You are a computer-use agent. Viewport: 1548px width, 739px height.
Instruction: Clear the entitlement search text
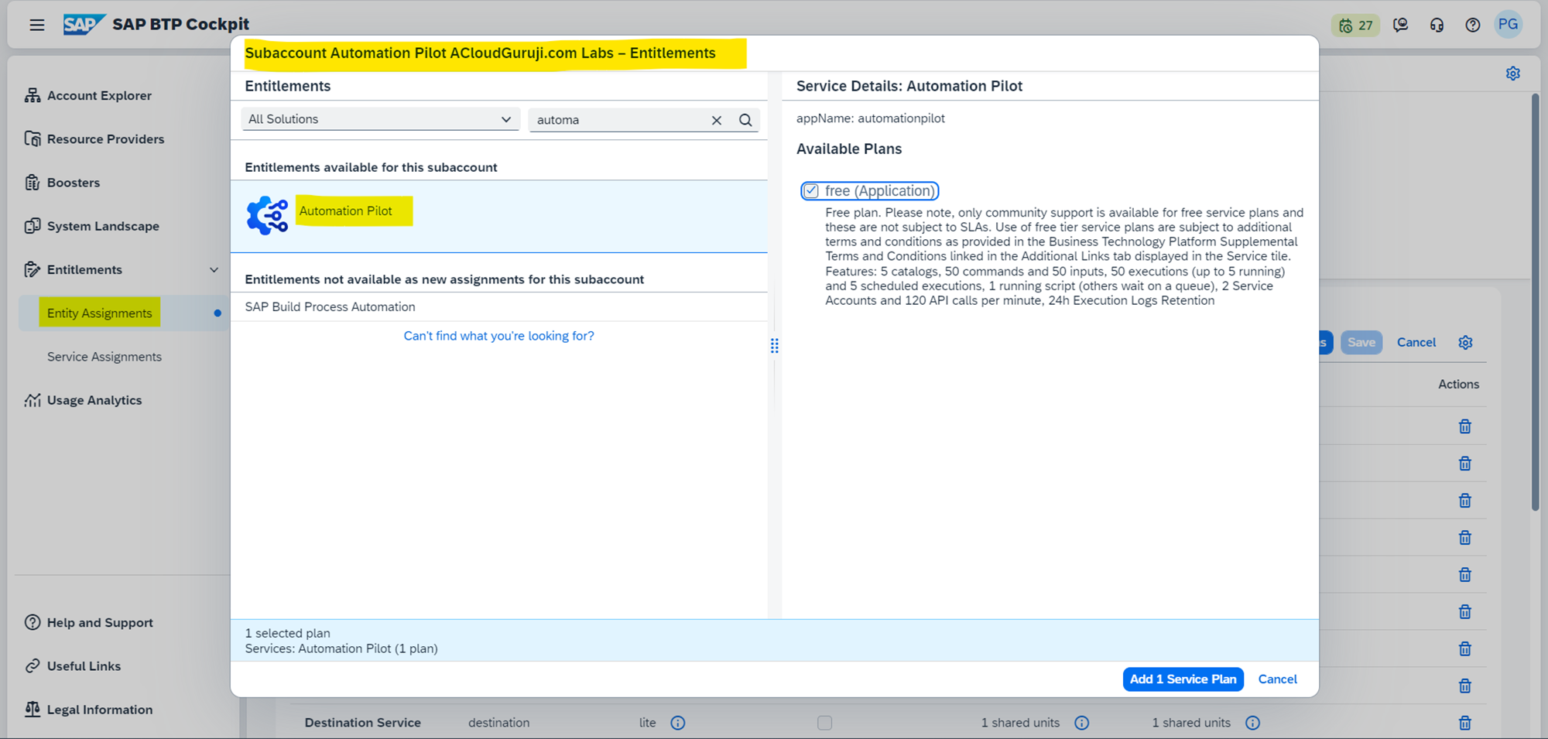click(716, 120)
